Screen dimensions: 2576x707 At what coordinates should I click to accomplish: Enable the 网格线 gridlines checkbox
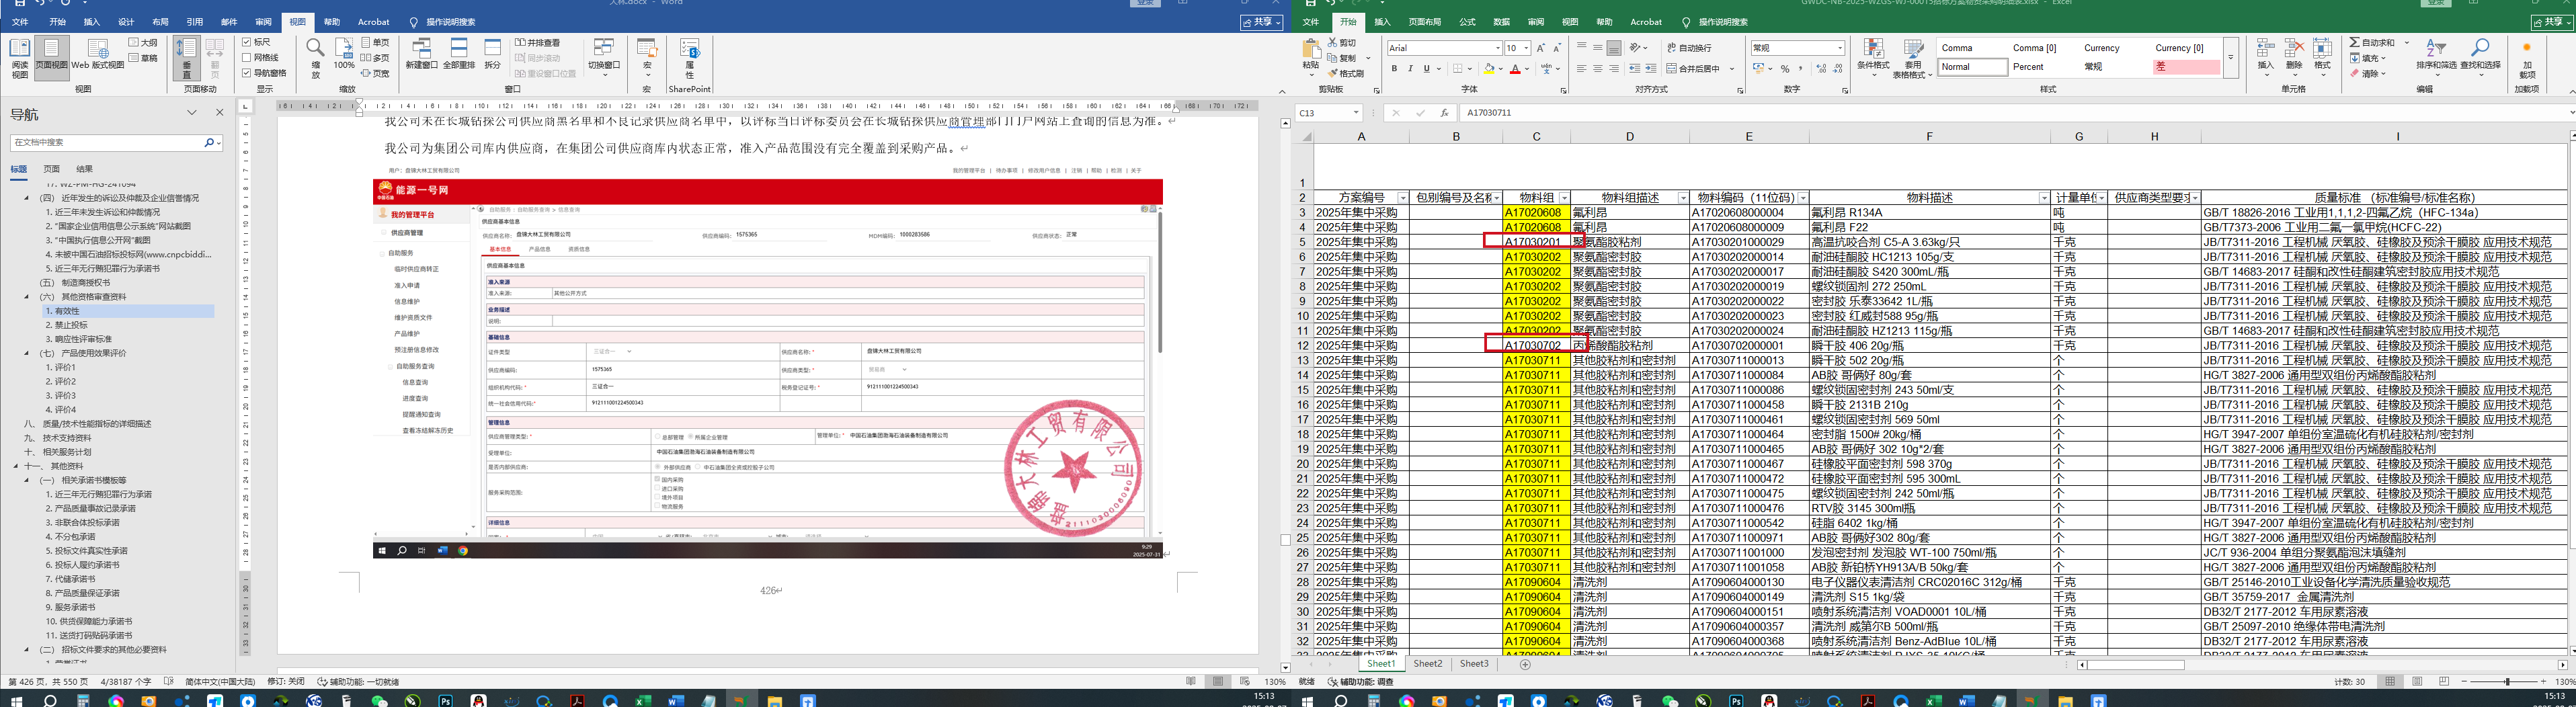[247, 58]
